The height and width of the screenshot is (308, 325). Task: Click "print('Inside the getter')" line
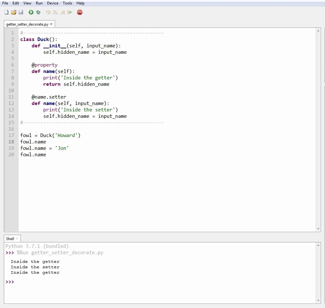pos(80,78)
